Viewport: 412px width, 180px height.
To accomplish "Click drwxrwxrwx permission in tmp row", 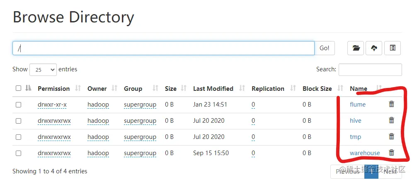I will coord(54,137).
